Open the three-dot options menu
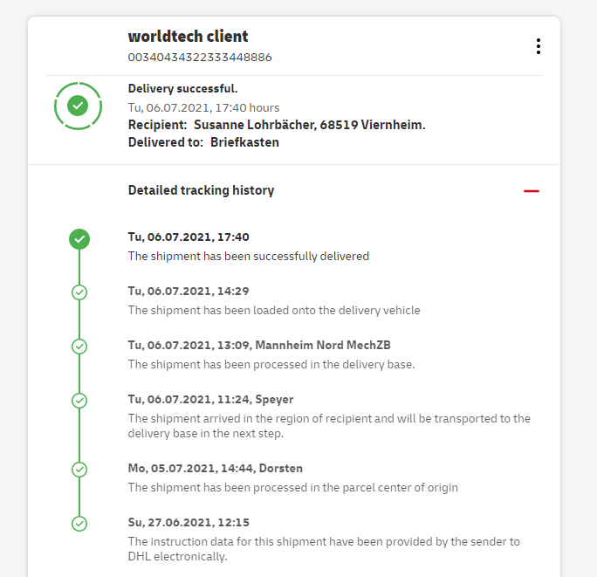Image resolution: width=597 pixels, height=577 pixels. point(539,46)
